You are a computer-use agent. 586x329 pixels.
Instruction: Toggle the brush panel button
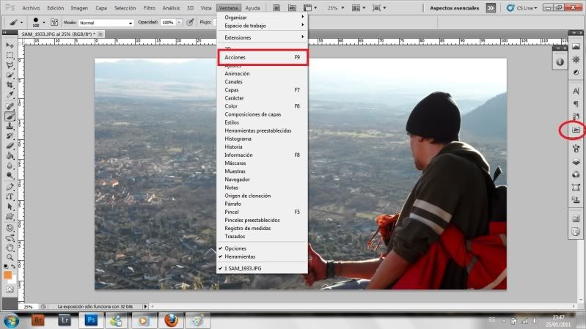click(54, 23)
